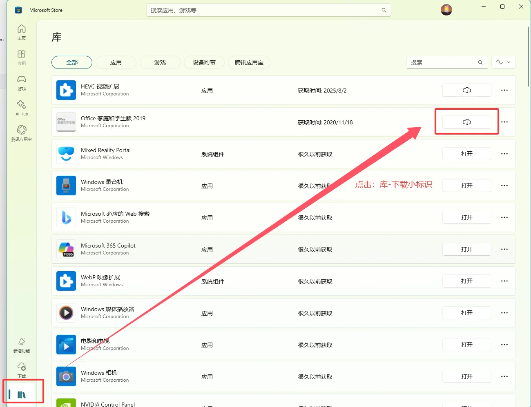The image size is (531, 407).
Task: Open the 游戏 section in the sidebar
Action: 21,82
